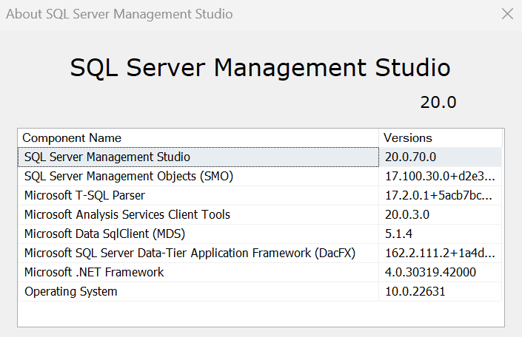The height and width of the screenshot is (337, 522).
Task: Select the SQL Server Management Studio row
Action: click(x=107, y=157)
